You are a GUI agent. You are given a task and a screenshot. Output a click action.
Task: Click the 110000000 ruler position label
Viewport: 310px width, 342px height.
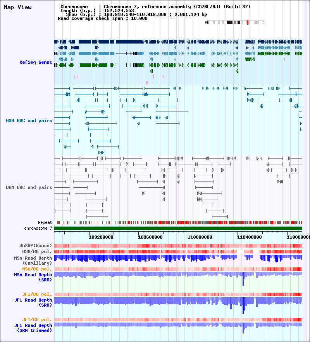(x=200, y=237)
